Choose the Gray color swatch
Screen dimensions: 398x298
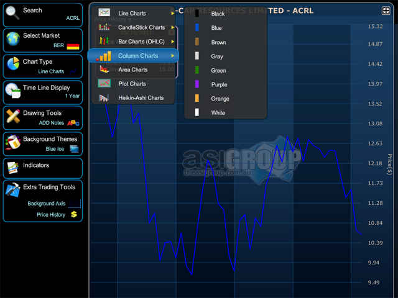[x=197, y=56]
